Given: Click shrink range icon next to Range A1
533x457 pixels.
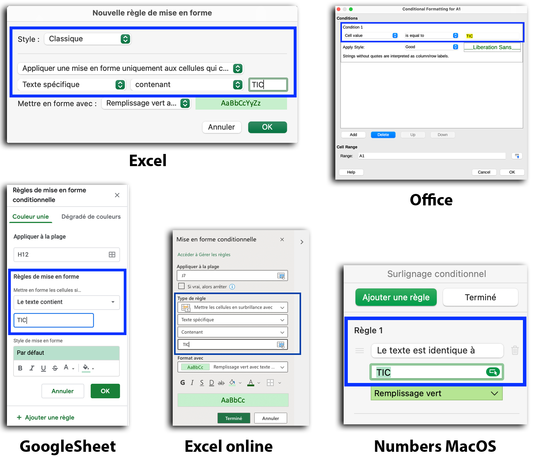Looking at the screenshot, I should click(x=517, y=156).
